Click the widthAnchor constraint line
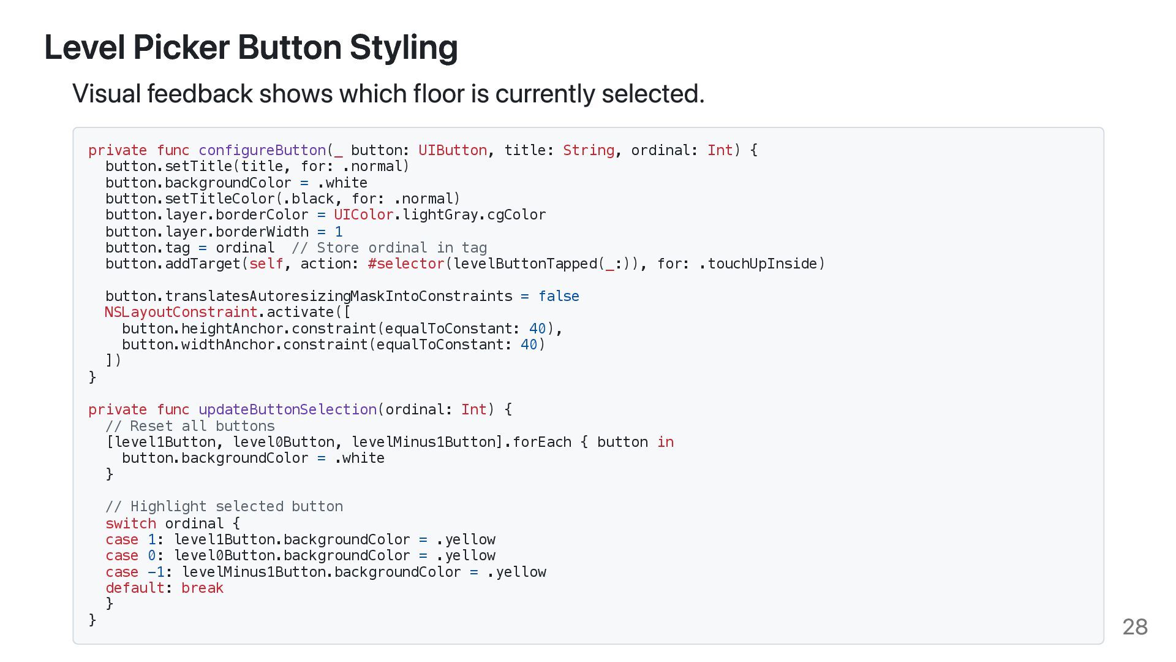 click(x=333, y=344)
